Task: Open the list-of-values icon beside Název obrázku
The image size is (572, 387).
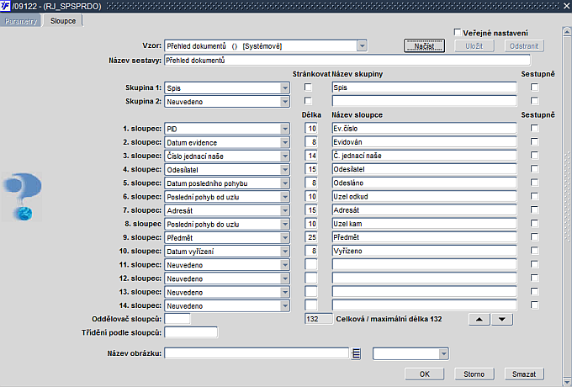Action: coord(356,353)
